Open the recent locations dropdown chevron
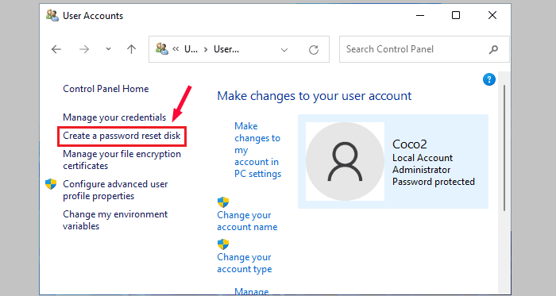Screen dimensions: 556x296 point(108,49)
